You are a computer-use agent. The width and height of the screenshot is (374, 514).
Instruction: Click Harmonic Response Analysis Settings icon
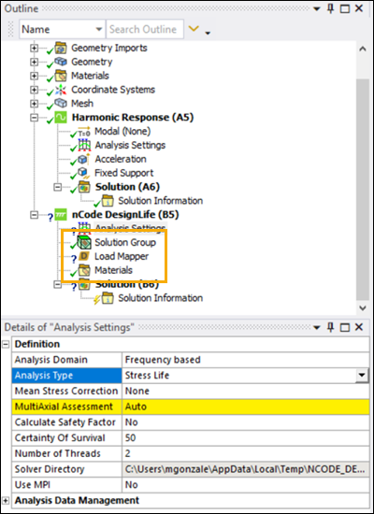(84, 145)
